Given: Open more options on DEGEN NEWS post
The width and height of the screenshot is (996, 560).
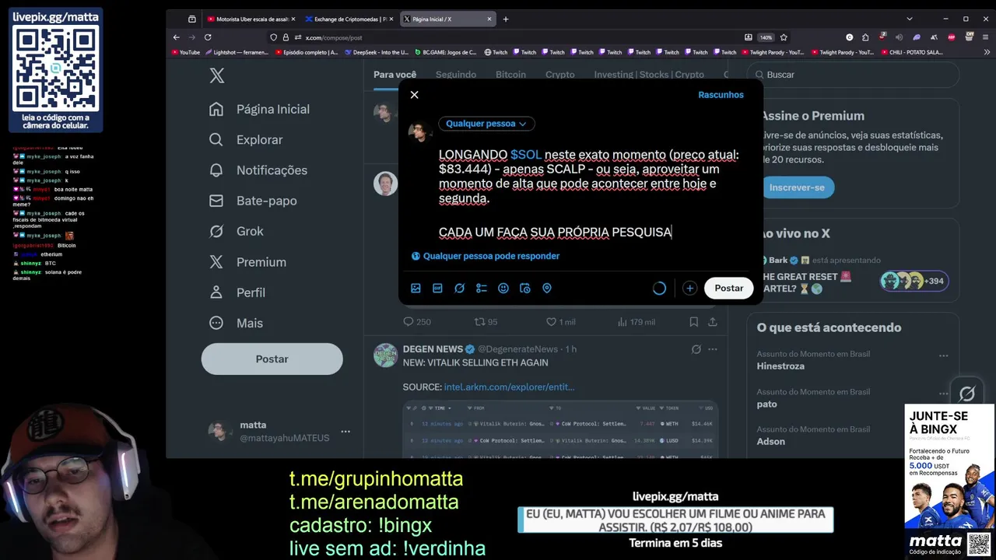Looking at the screenshot, I should pyautogui.click(x=712, y=349).
